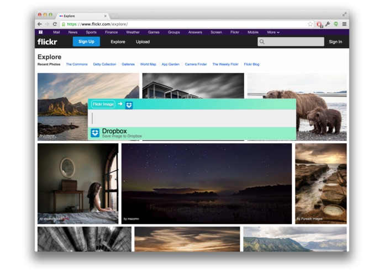This screenshot has height=273, width=384.
Task: Open Flickr in the Yahoo bar
Action: (x=235, y=32)
